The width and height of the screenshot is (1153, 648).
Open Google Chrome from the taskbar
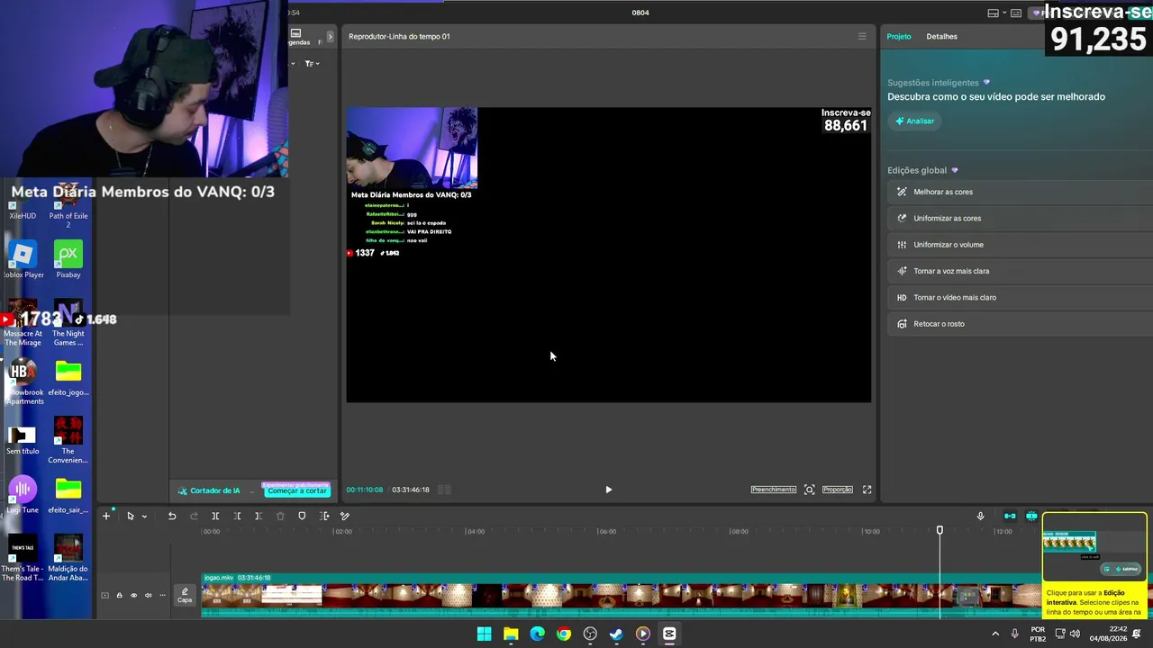tap(564, 634)
